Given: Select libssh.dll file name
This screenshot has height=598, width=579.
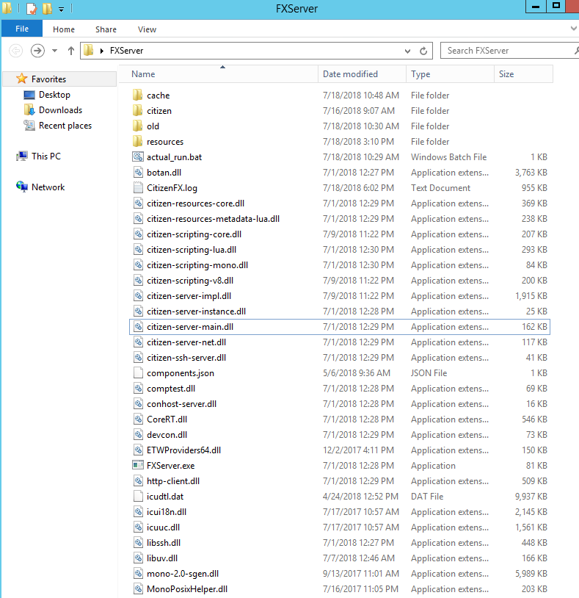Looking at the screenshot, I should tap(164, 543).
